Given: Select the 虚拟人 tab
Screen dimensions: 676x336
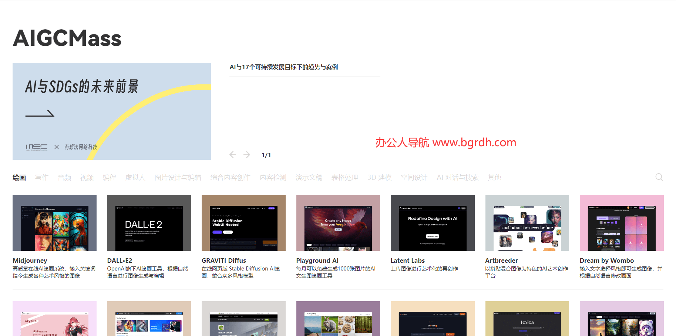Looking at the screenshot, I should tap(135, 178).
